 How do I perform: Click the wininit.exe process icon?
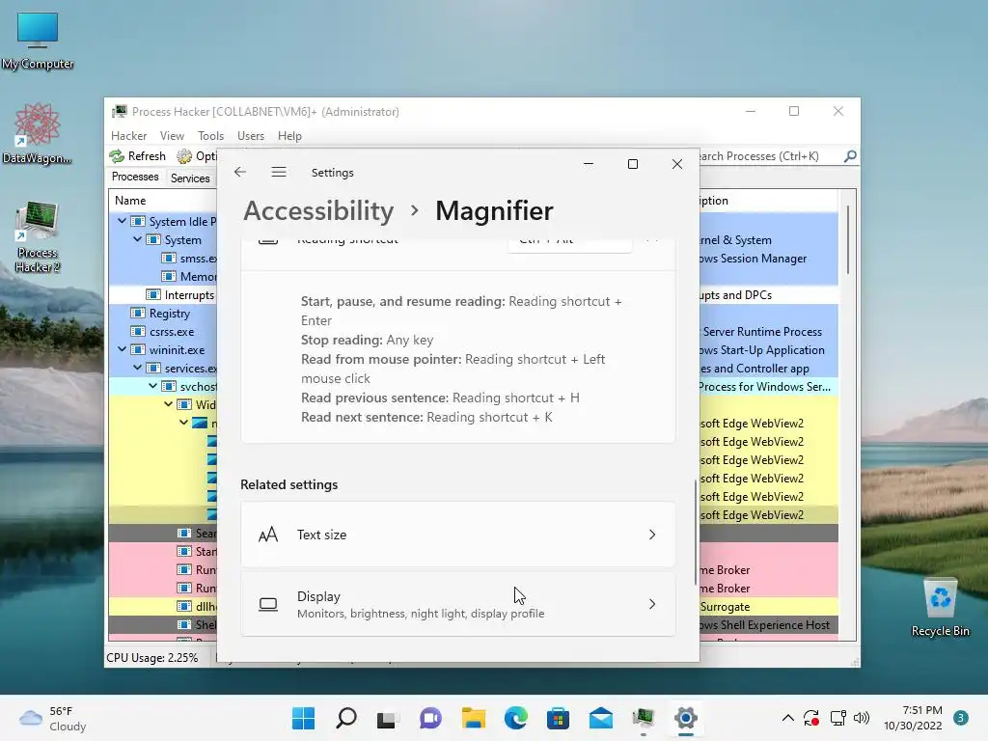pos(137,349)
